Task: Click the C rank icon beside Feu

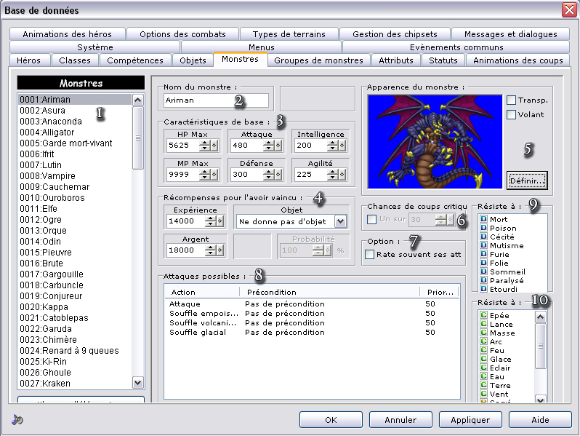Action: pyautogui.click(x=483, y=350)
